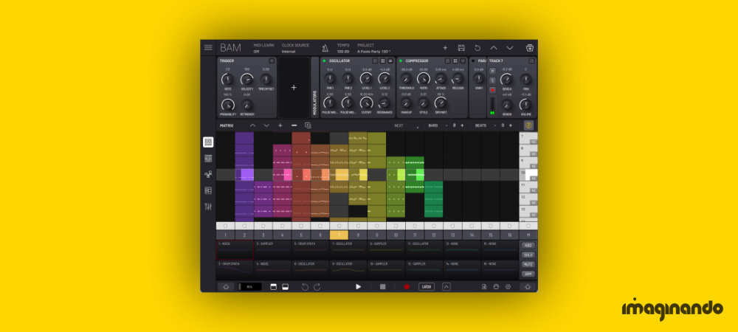Decrease Bars with the minus stepper
This screenshot has height=332, width=738.
446,125
